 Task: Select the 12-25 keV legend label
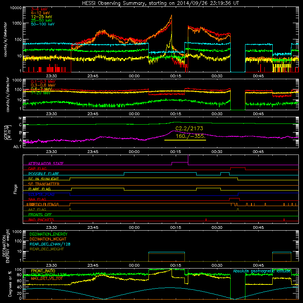[42, 17]
